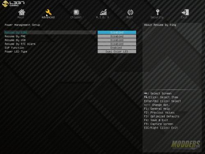Open the Security key icon
This screenshot has width=205, height=154.
157,12
